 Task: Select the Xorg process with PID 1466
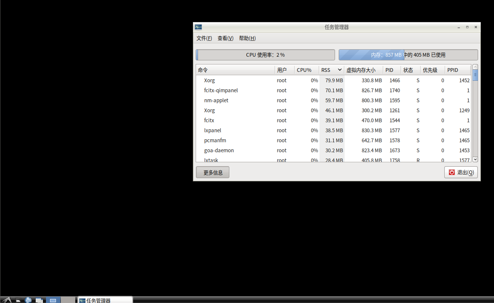pyautogui.click(x=334, y=80)
